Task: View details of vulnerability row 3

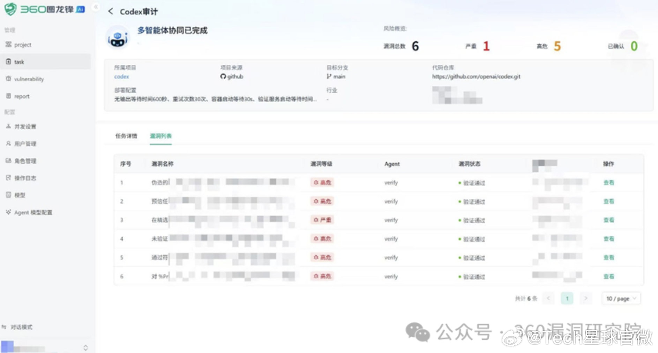Action: [x=609, y=220]
